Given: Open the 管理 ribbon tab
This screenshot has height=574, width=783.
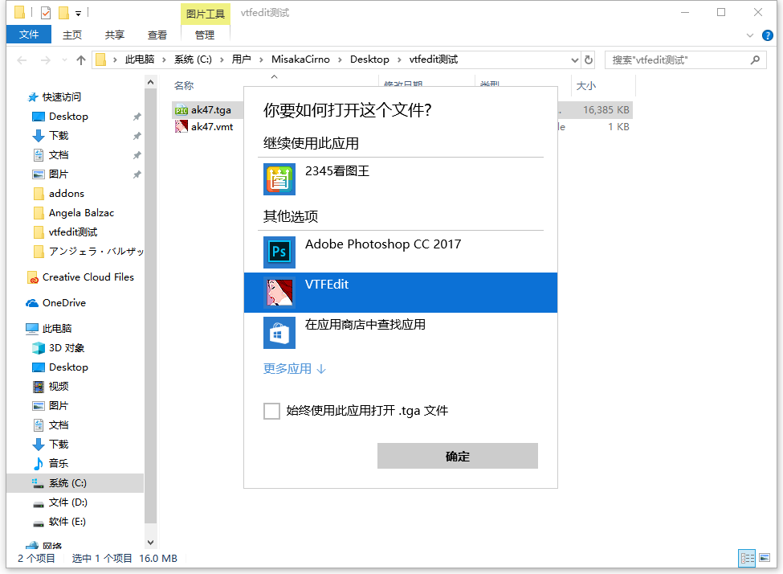Looking at the screenshot, I should coord(205,35).
